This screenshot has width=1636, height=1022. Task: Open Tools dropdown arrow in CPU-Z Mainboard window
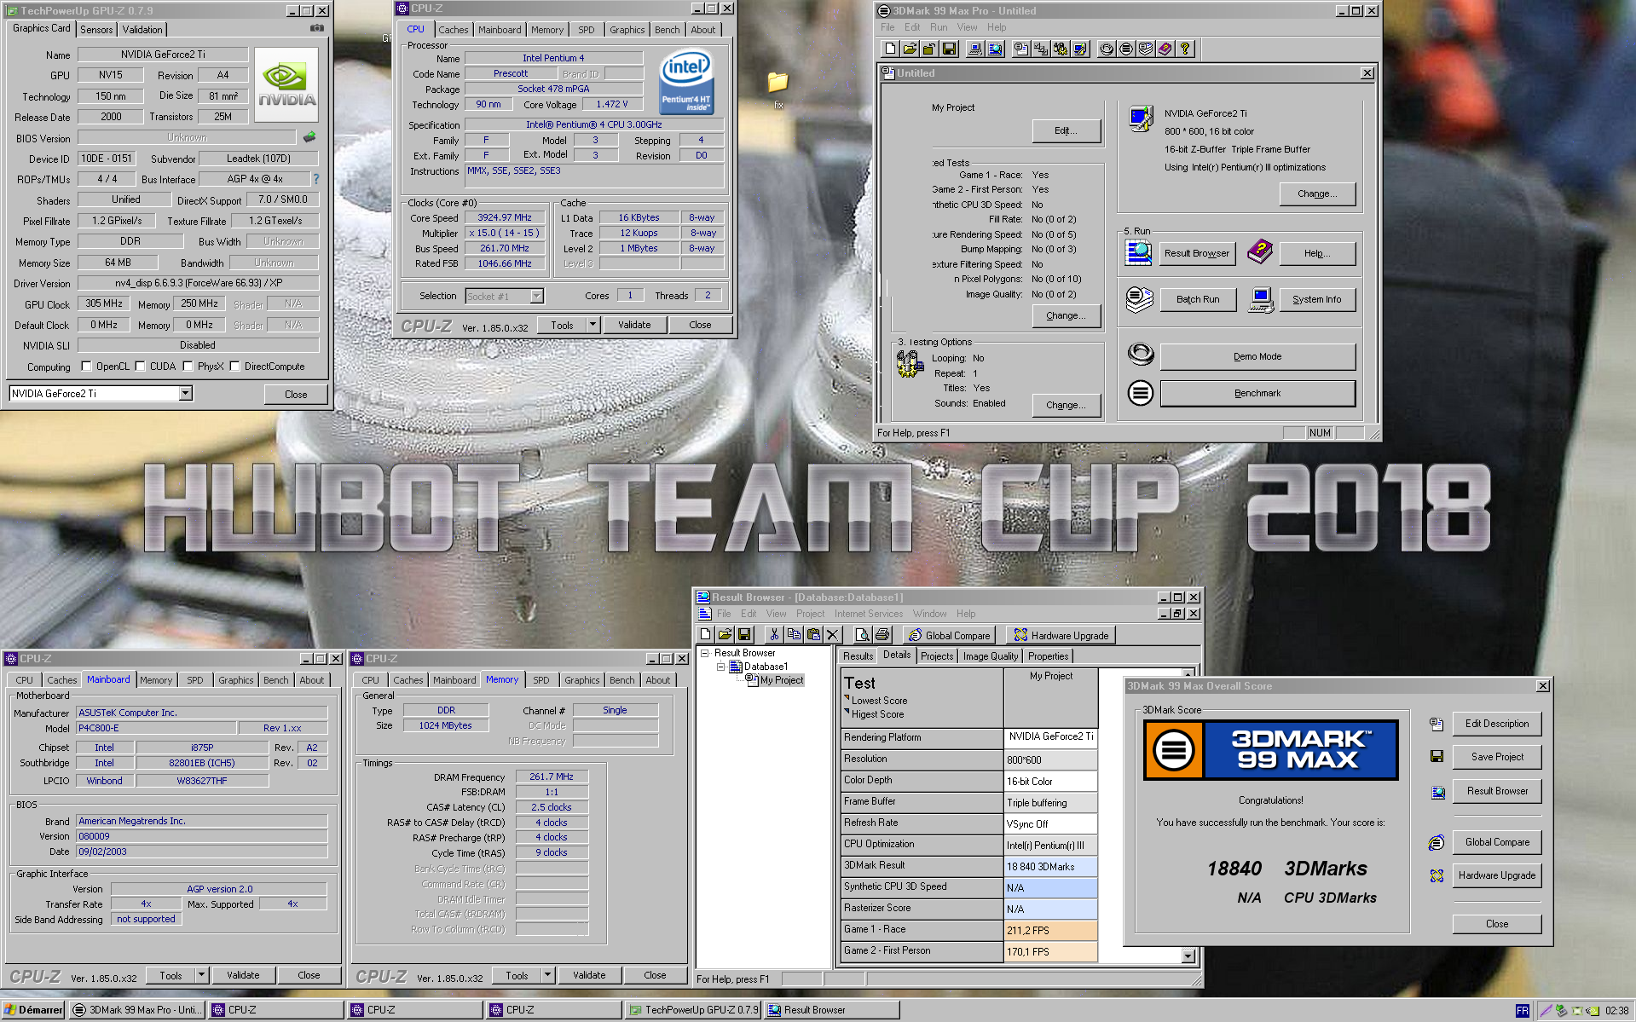[202, 975]
